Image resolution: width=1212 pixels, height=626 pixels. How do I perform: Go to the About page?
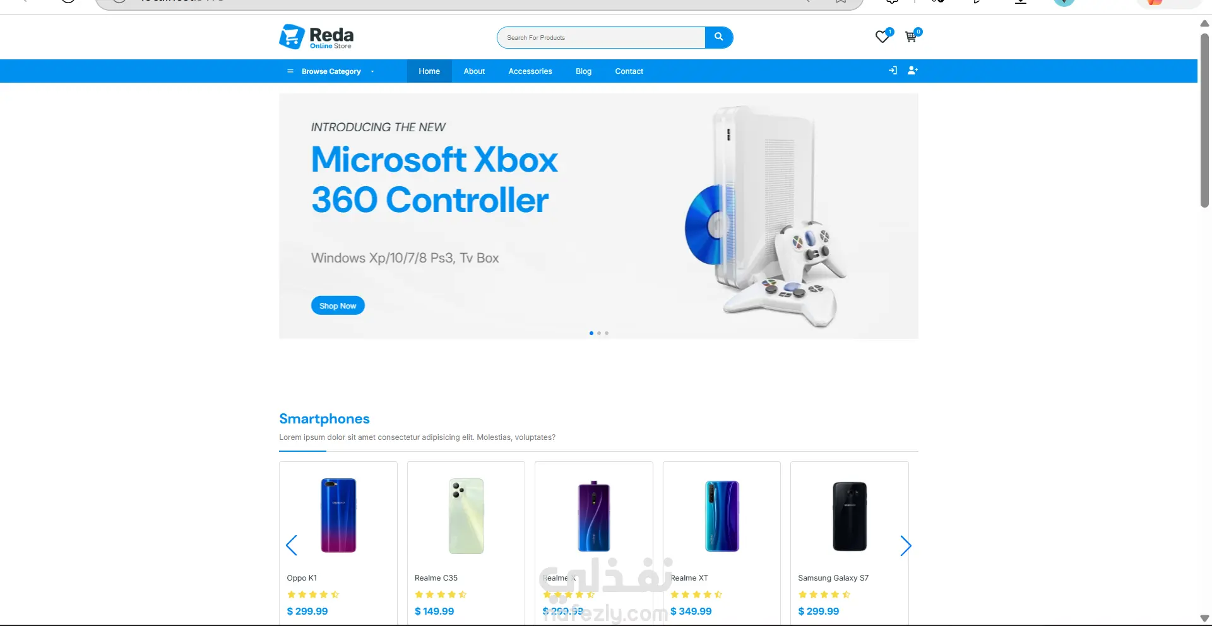[474, 71]
